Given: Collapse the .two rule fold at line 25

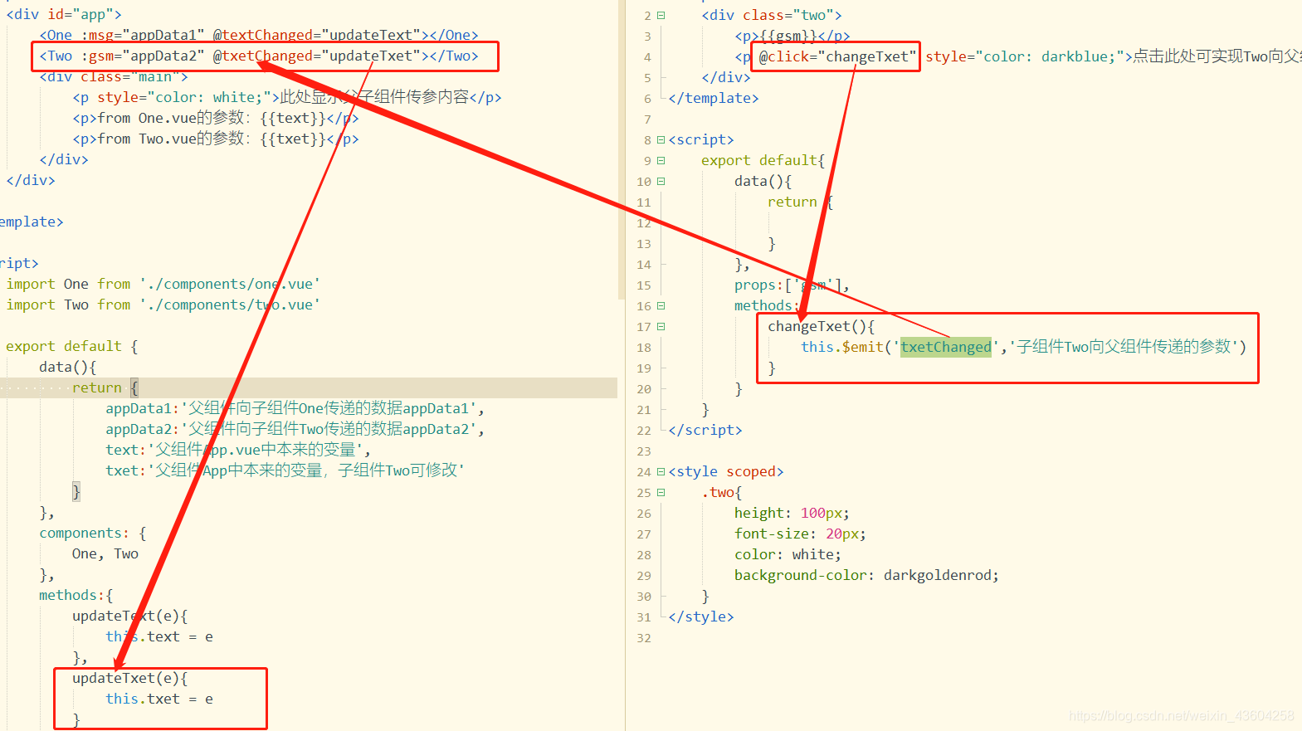Looking at the screenshot, I should tap(661, 492).
